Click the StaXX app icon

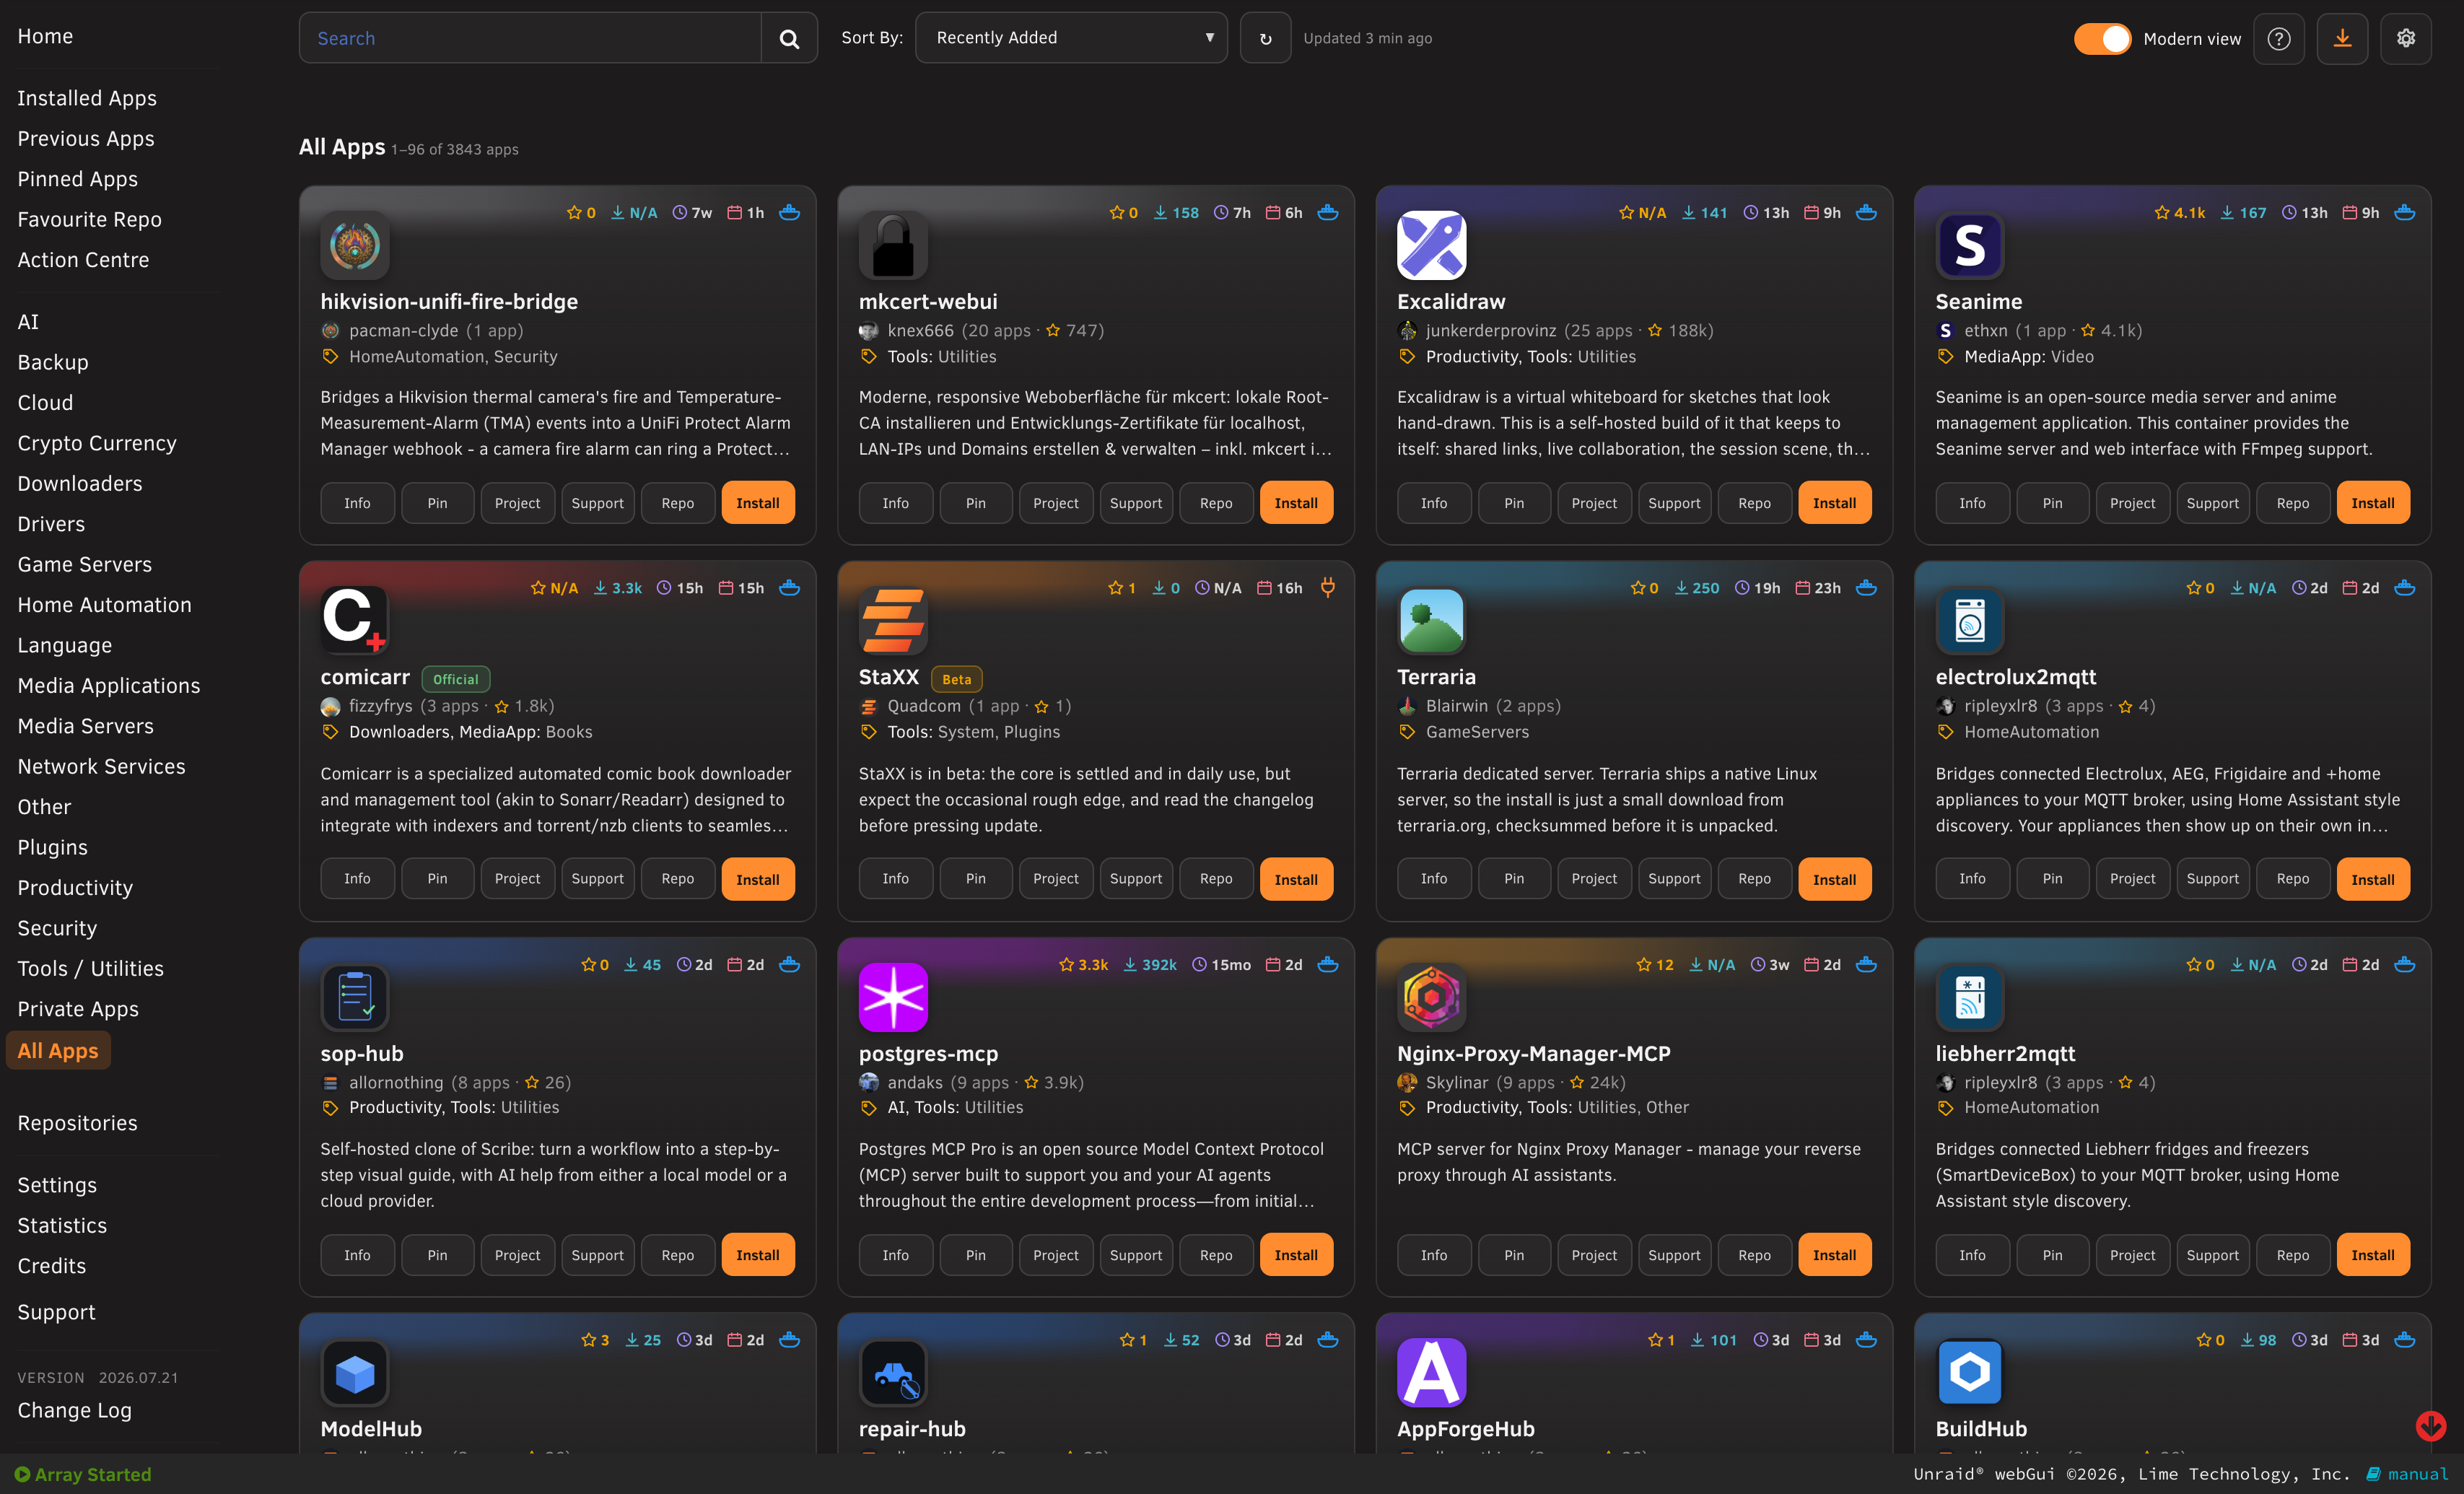click(x=893, y=620)
